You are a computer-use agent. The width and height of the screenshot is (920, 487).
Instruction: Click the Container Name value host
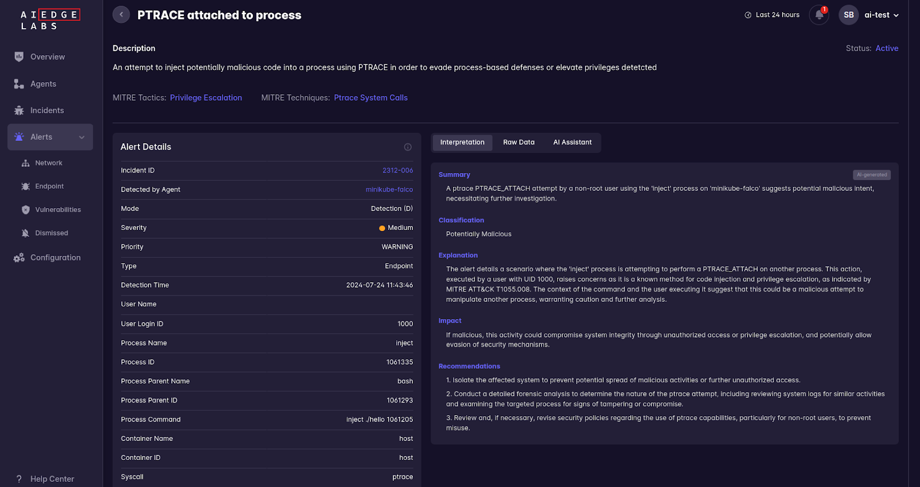pyautogui.click(x=406, y=439)
